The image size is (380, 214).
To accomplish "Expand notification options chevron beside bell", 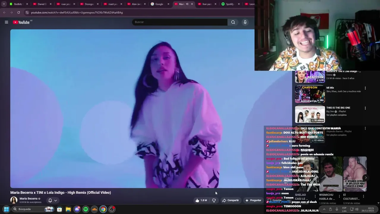I will tap(56, 200).
